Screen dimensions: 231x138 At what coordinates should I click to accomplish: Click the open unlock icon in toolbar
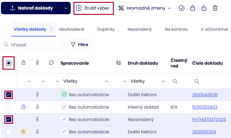click(204, 8)
